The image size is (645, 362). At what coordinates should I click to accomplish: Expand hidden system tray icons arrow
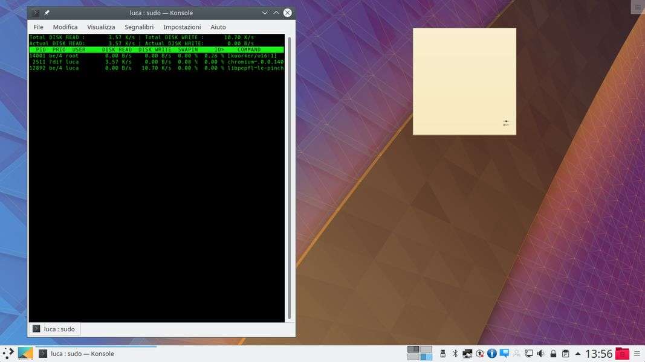pyautogui.click(x=578, y=354)
